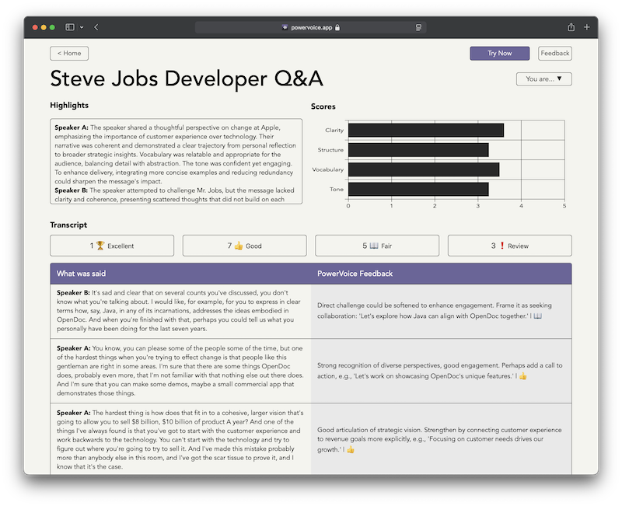Click 'Good articulation of strategic vision' feedback text

point(439,439)
